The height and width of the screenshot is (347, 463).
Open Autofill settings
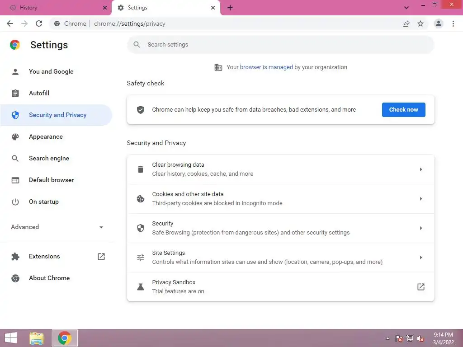pyautogui.click(x=56, y=93)
